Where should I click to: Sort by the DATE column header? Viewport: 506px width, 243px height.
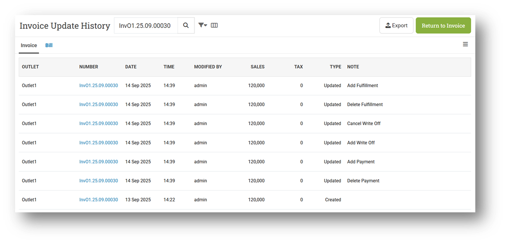(131, 67)
